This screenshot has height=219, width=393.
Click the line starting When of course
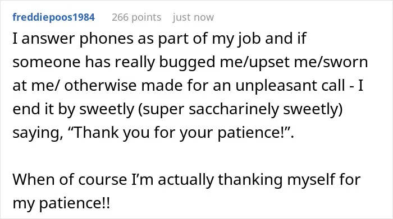point(186,179)
